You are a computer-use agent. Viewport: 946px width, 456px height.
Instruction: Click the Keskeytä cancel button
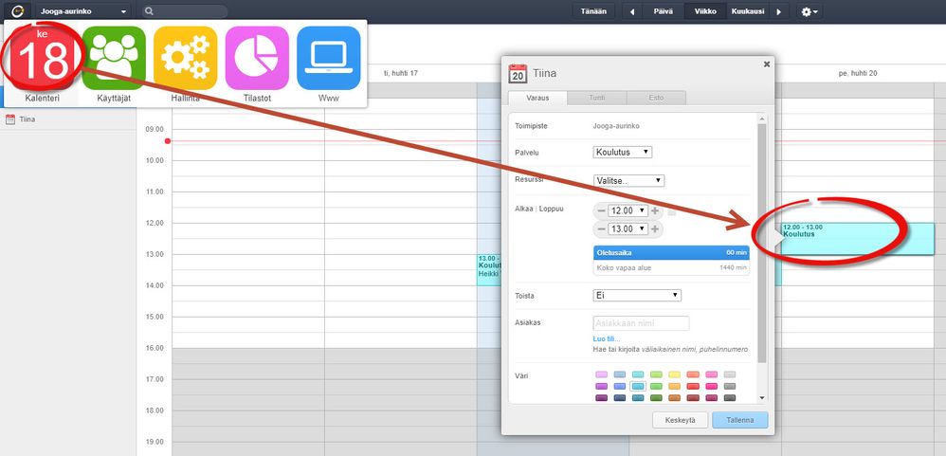680,420
